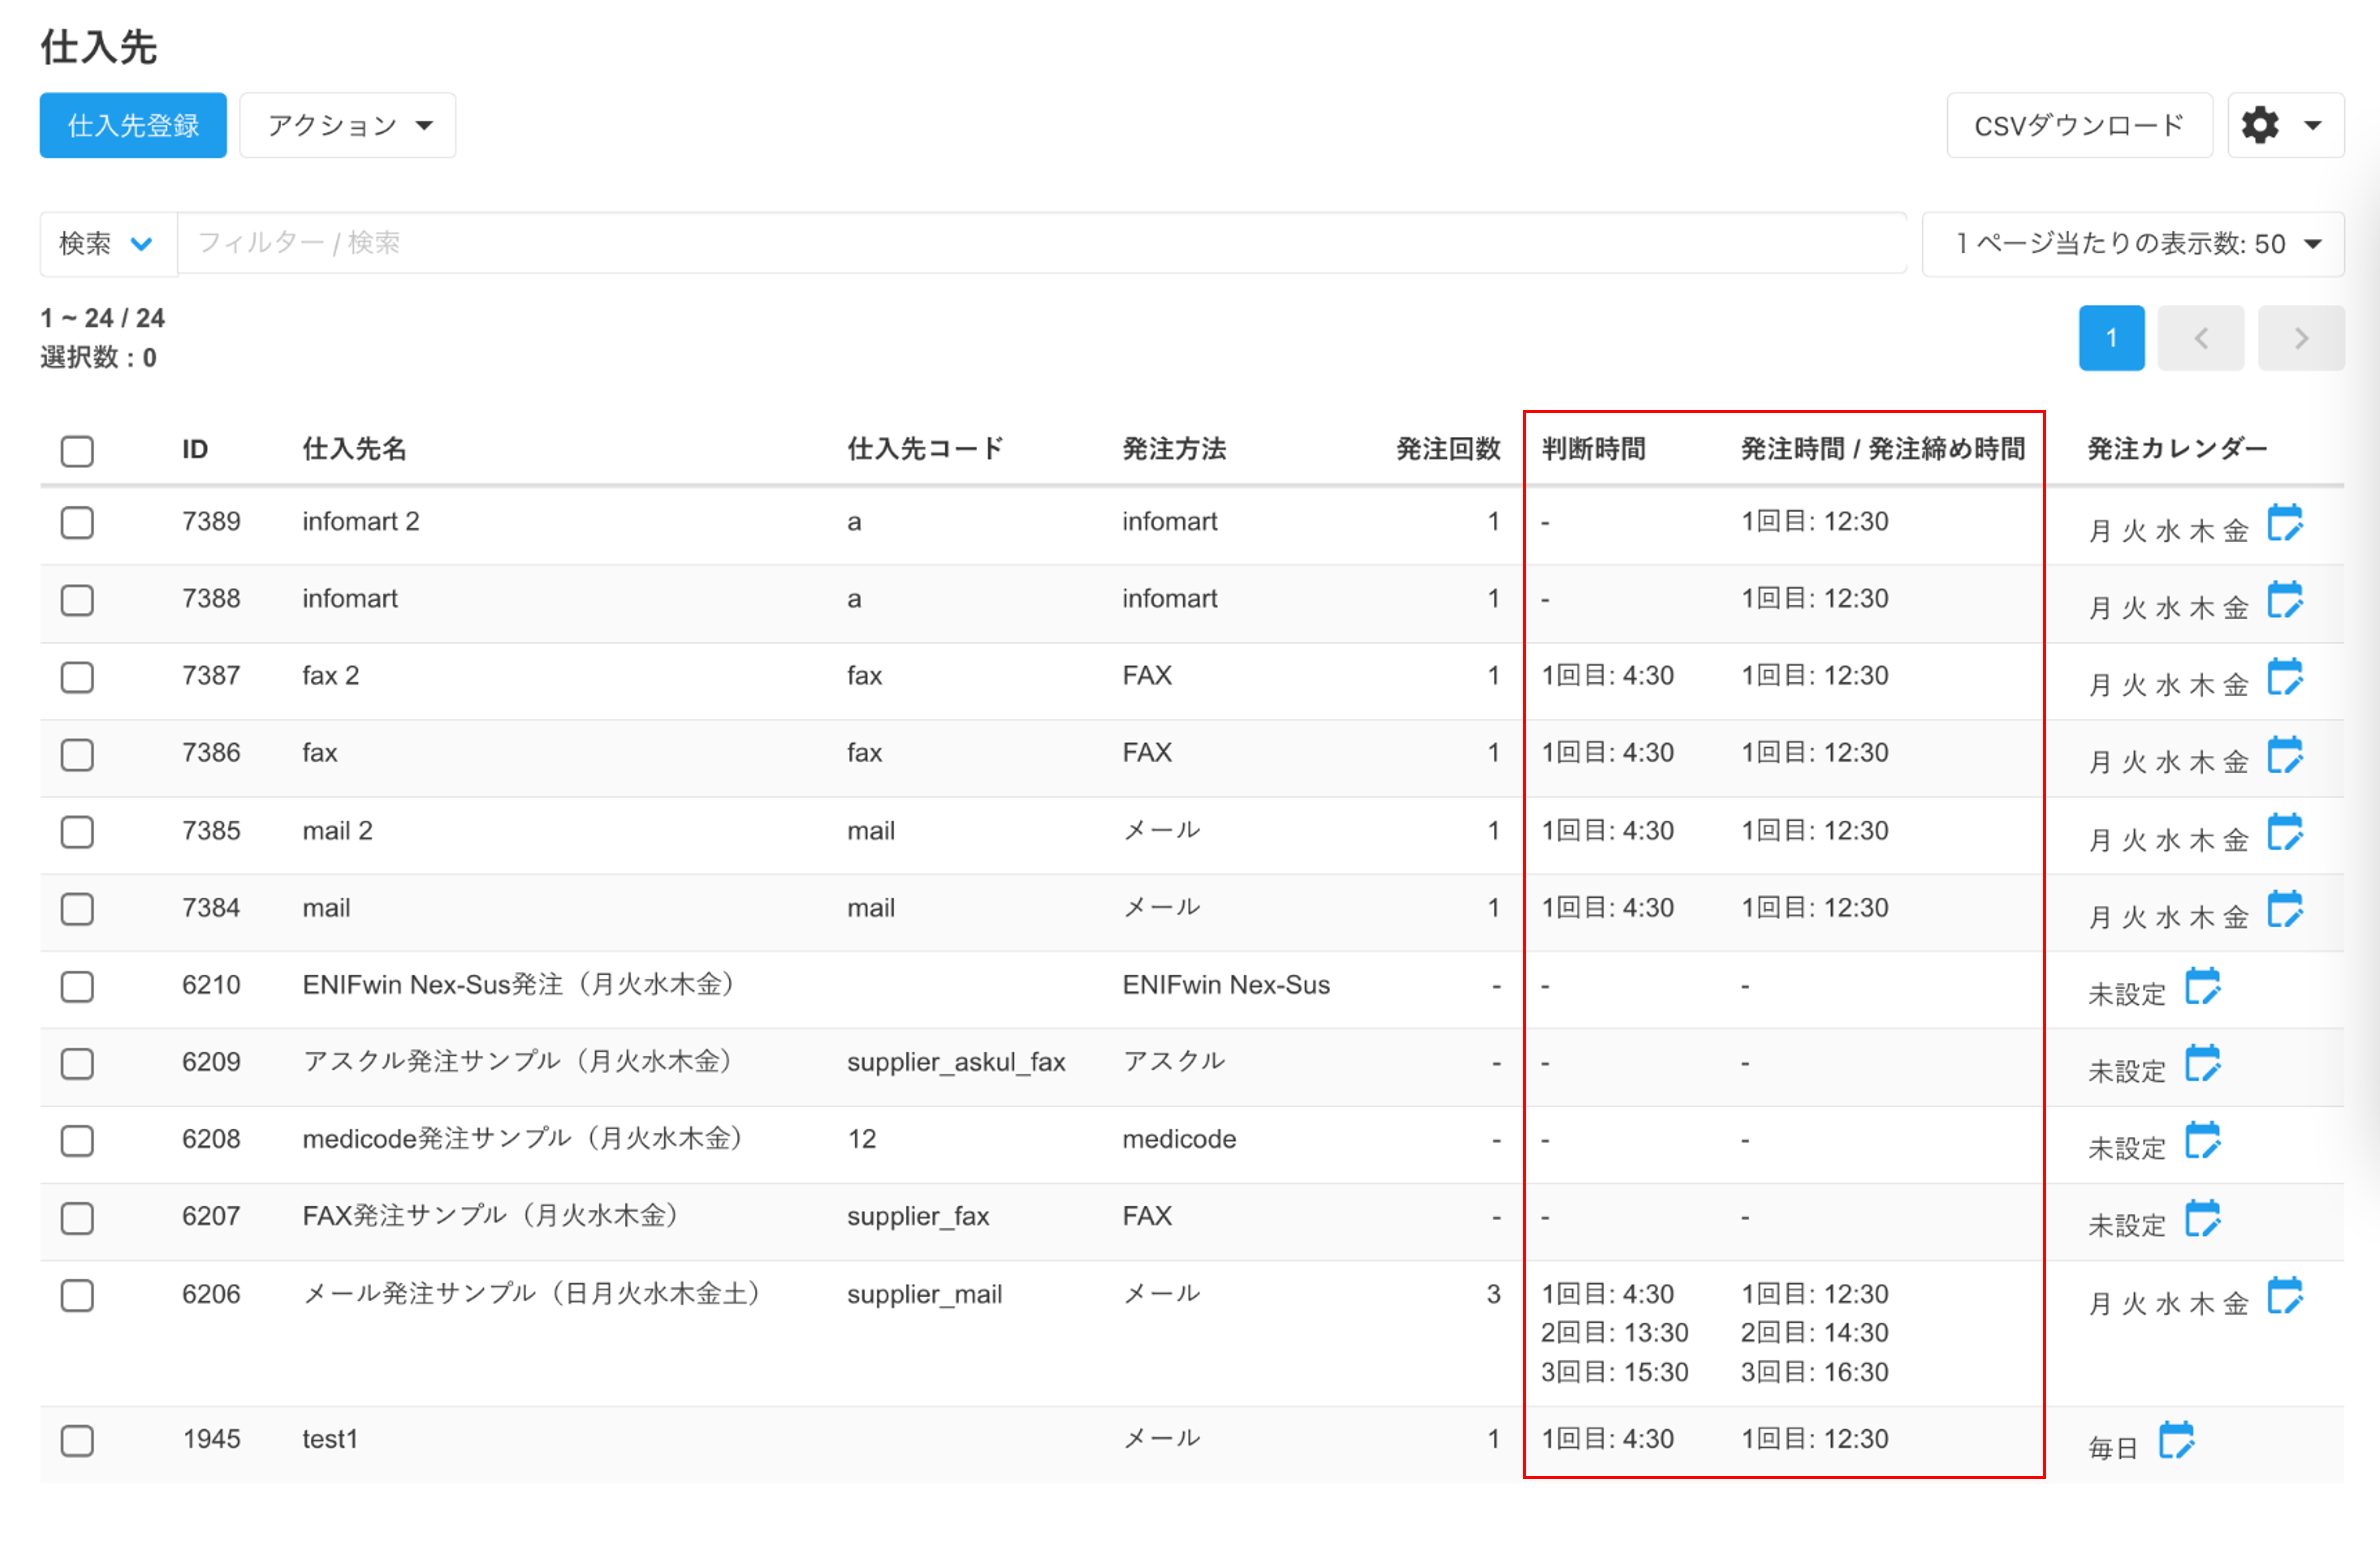
Task: Edit order calendar for mail 2 row
Action: pyautogui.click(x=2284, y=832)
